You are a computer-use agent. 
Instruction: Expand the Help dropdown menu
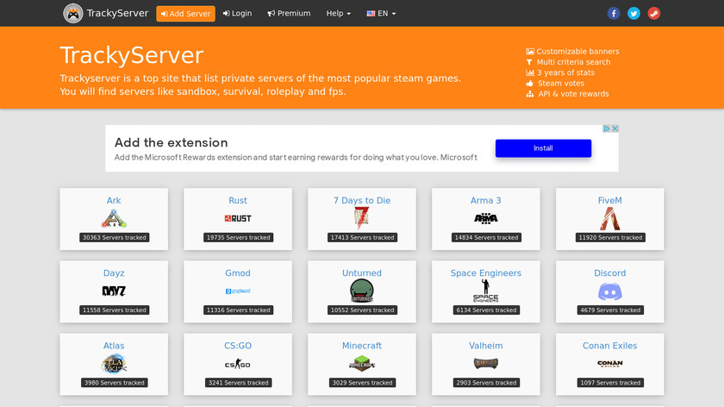tap(339, 14)
